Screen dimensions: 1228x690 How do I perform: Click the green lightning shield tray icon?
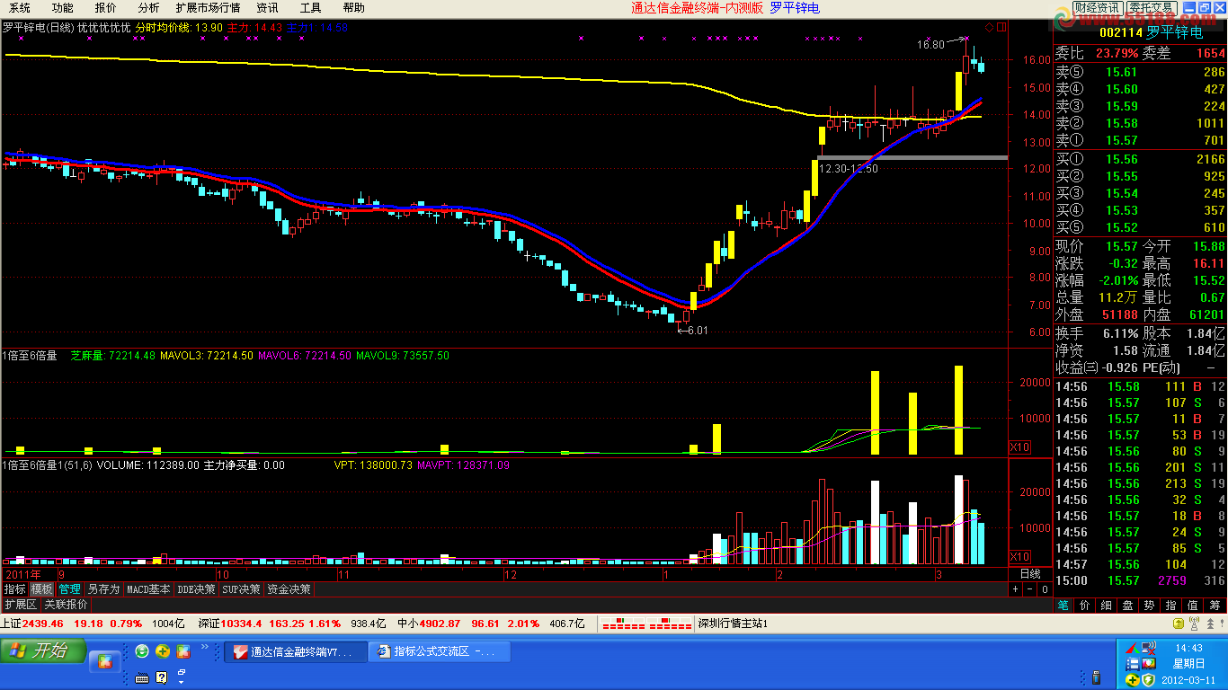pyautogui.click(x=1148, y=679)
